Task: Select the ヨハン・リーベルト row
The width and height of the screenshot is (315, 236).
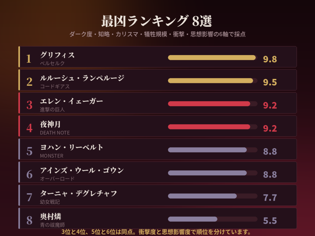Action: pyautogui.click(x=157, y=149)
